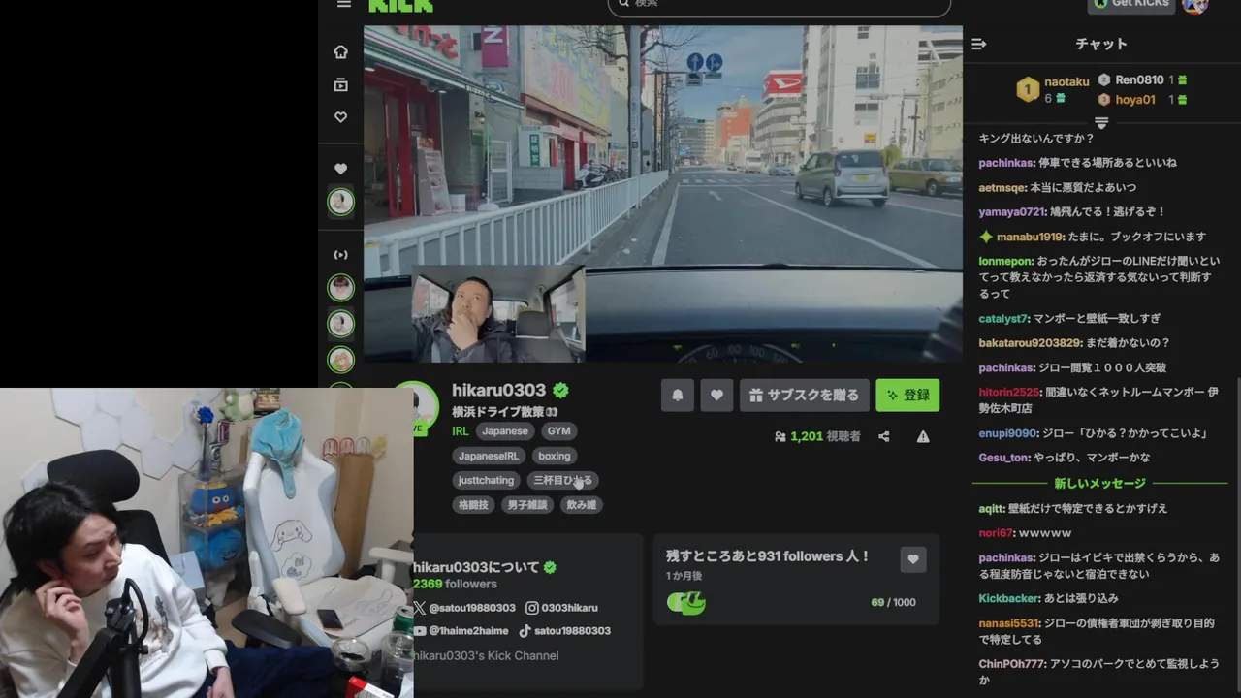Select the JapaneseIRL tag
Image resolution: width=1241 pixels, height=698 pixels.
[x=489, y=456]
